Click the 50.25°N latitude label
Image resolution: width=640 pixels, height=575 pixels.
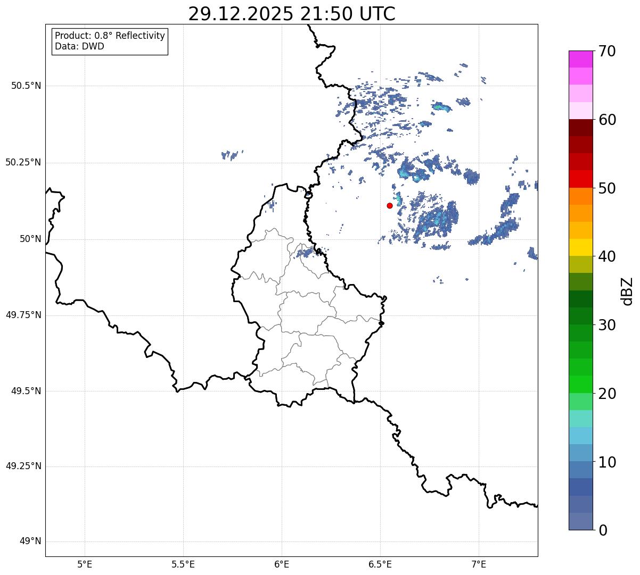(x=23, y=162)
